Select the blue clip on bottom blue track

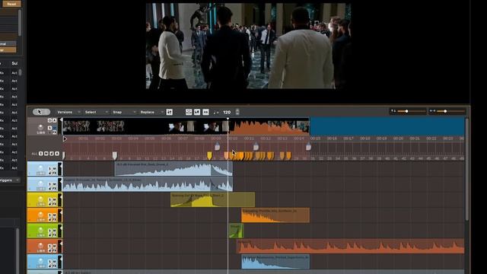click(x=275, y=262)
